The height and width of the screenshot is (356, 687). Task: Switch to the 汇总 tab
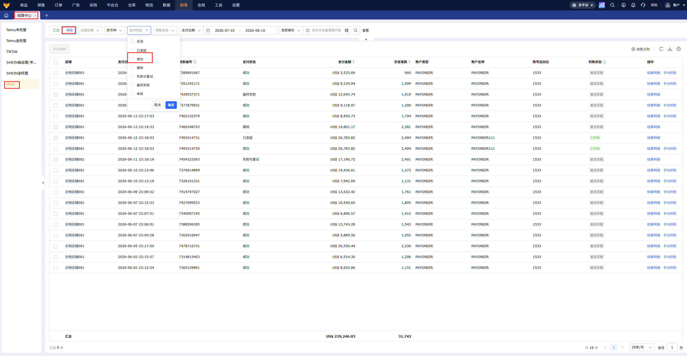(56, 30)
